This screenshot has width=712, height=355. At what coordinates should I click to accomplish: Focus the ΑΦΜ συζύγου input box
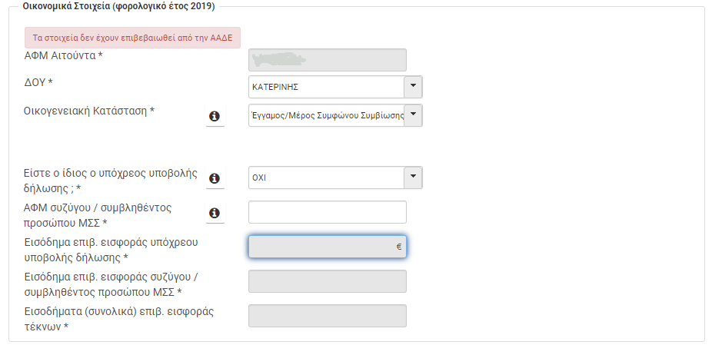[x=328, y=213]
